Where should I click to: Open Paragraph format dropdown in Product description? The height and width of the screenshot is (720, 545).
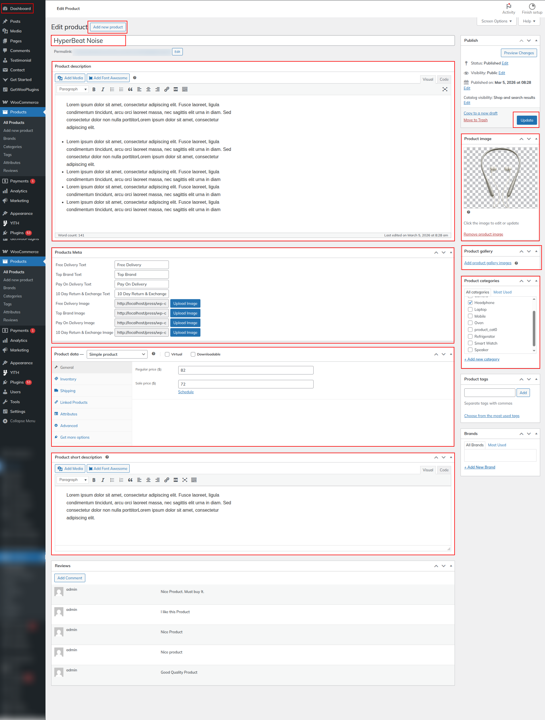[73, 89]
